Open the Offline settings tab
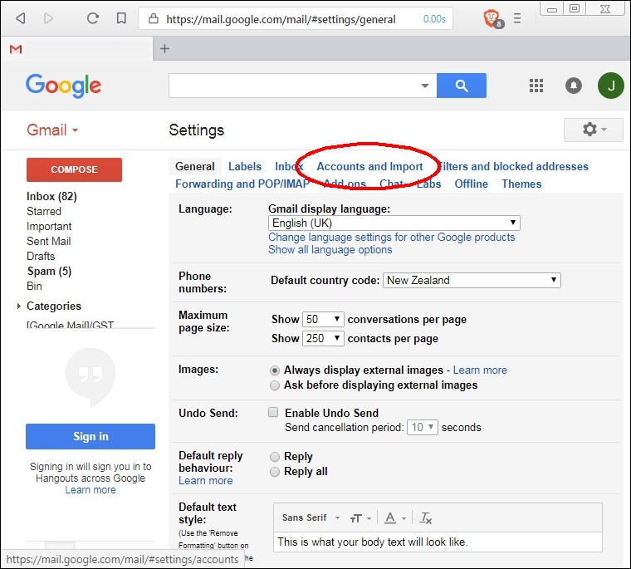This screenshot has height=569, width=631. pyautogui.click(x=471, y=184)
